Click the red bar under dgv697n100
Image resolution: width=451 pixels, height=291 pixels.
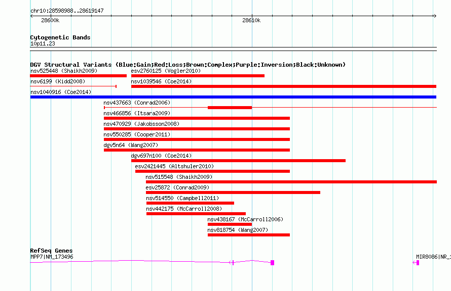[x=238, y=161]
